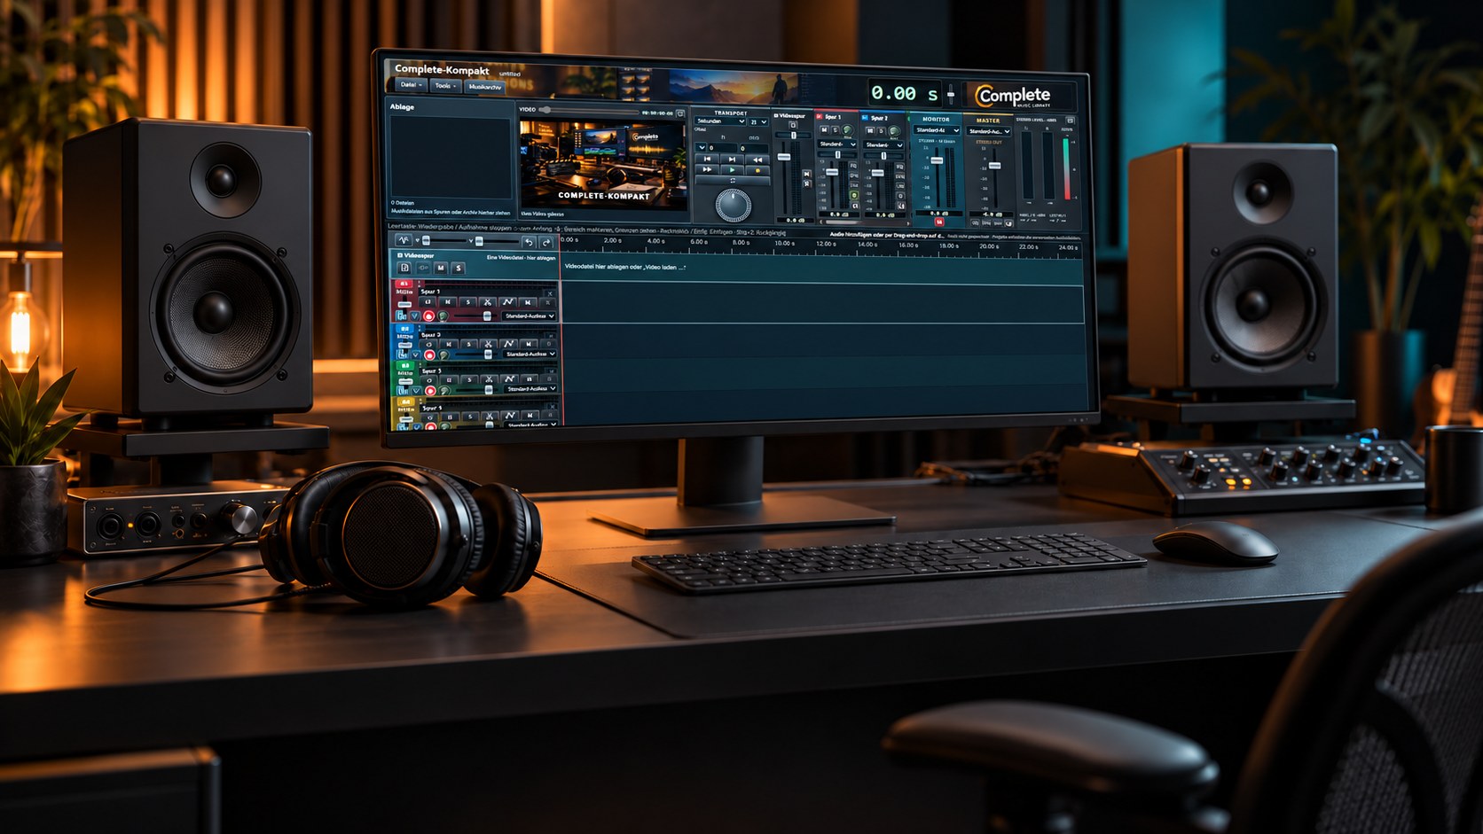The image size is (1483, 834).
Task: Click the yellow record button in Transport
Action: [x=757, y=170]
